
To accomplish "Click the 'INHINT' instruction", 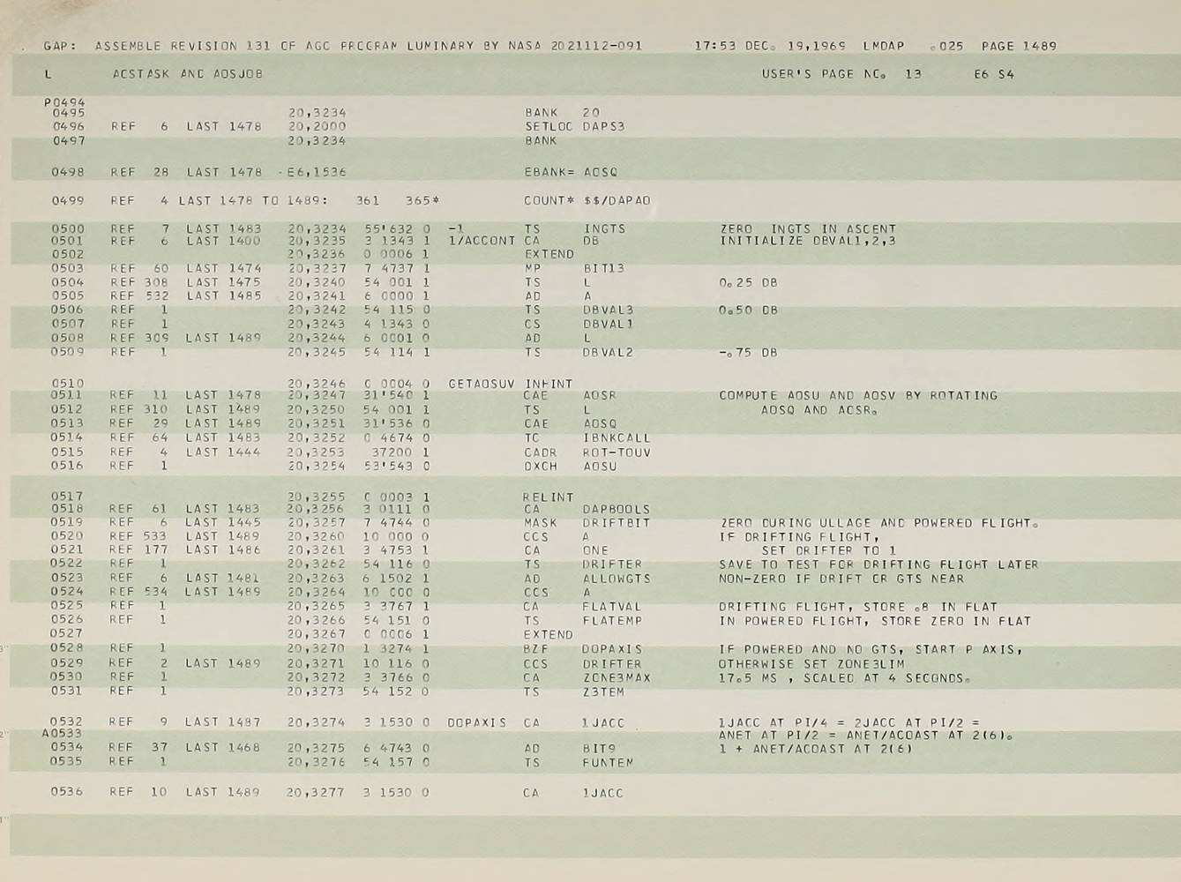I will (x=549, y=384).
